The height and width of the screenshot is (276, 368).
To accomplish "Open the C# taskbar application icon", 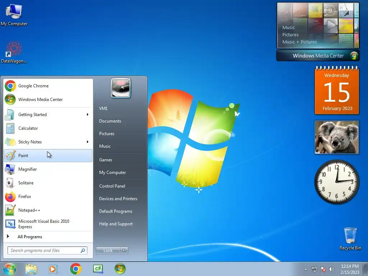I will tap(98, 269).
